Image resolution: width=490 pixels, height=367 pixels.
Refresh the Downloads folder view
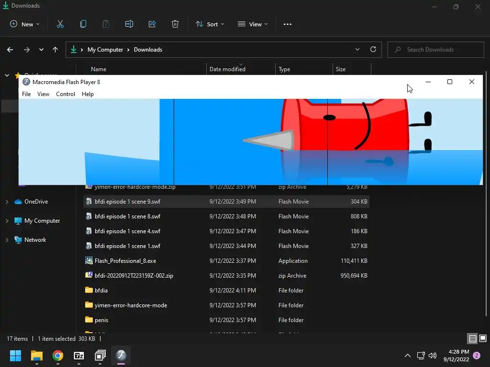click(x=373, y=49)
